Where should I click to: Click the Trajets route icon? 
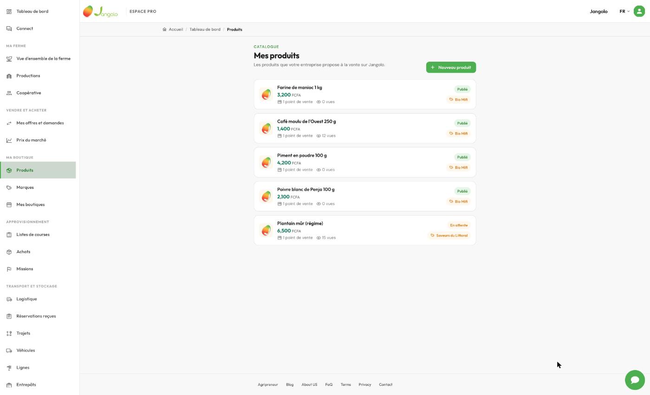click(x=9, y=334)
